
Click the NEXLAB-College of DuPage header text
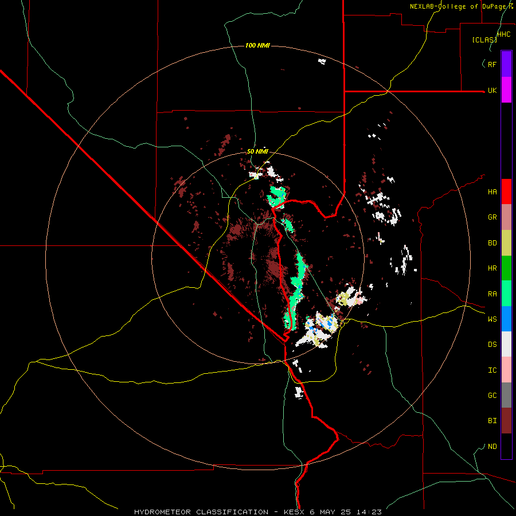pos(462,6)
